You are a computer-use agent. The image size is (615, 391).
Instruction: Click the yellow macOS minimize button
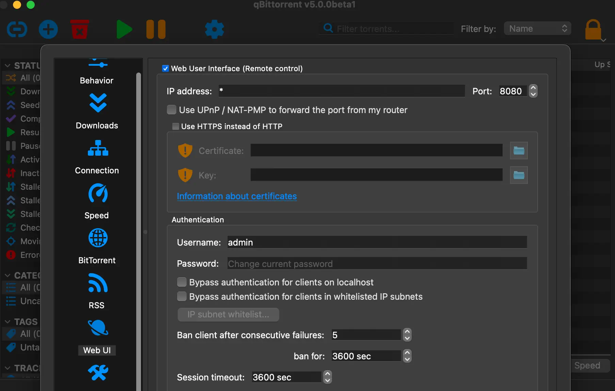tap(17, 4)
